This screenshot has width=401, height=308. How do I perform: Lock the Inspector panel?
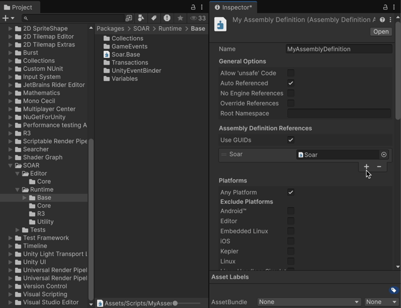(385, 7)
